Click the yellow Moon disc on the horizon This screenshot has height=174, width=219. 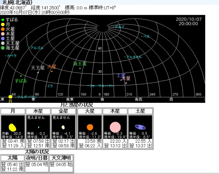point(10,97)
